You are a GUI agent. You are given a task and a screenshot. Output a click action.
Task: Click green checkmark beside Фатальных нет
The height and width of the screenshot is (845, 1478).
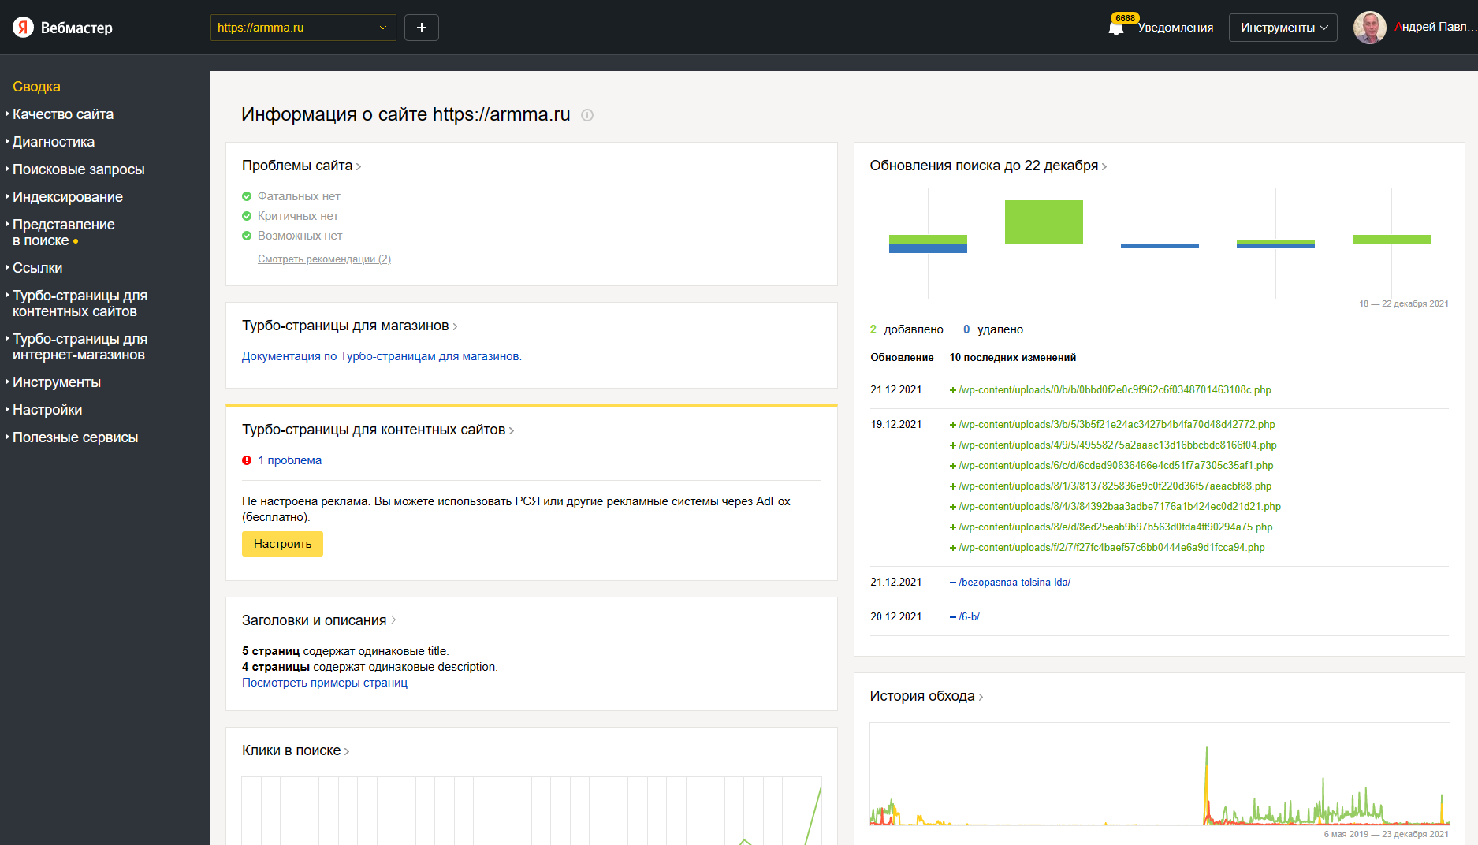point(247,196)
